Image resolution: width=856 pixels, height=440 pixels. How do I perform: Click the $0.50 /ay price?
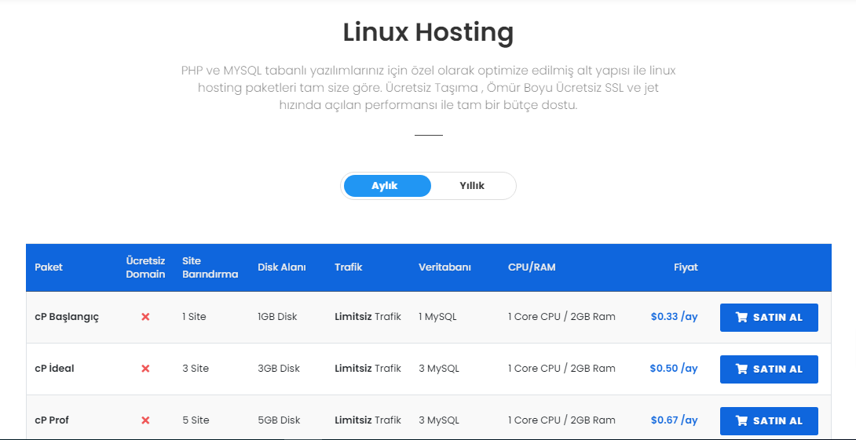point(674,368)
